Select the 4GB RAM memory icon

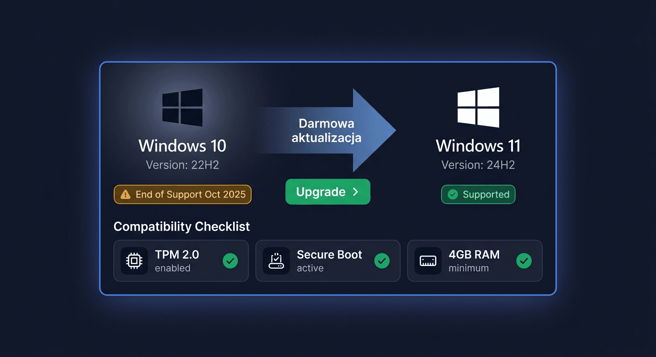428,261
